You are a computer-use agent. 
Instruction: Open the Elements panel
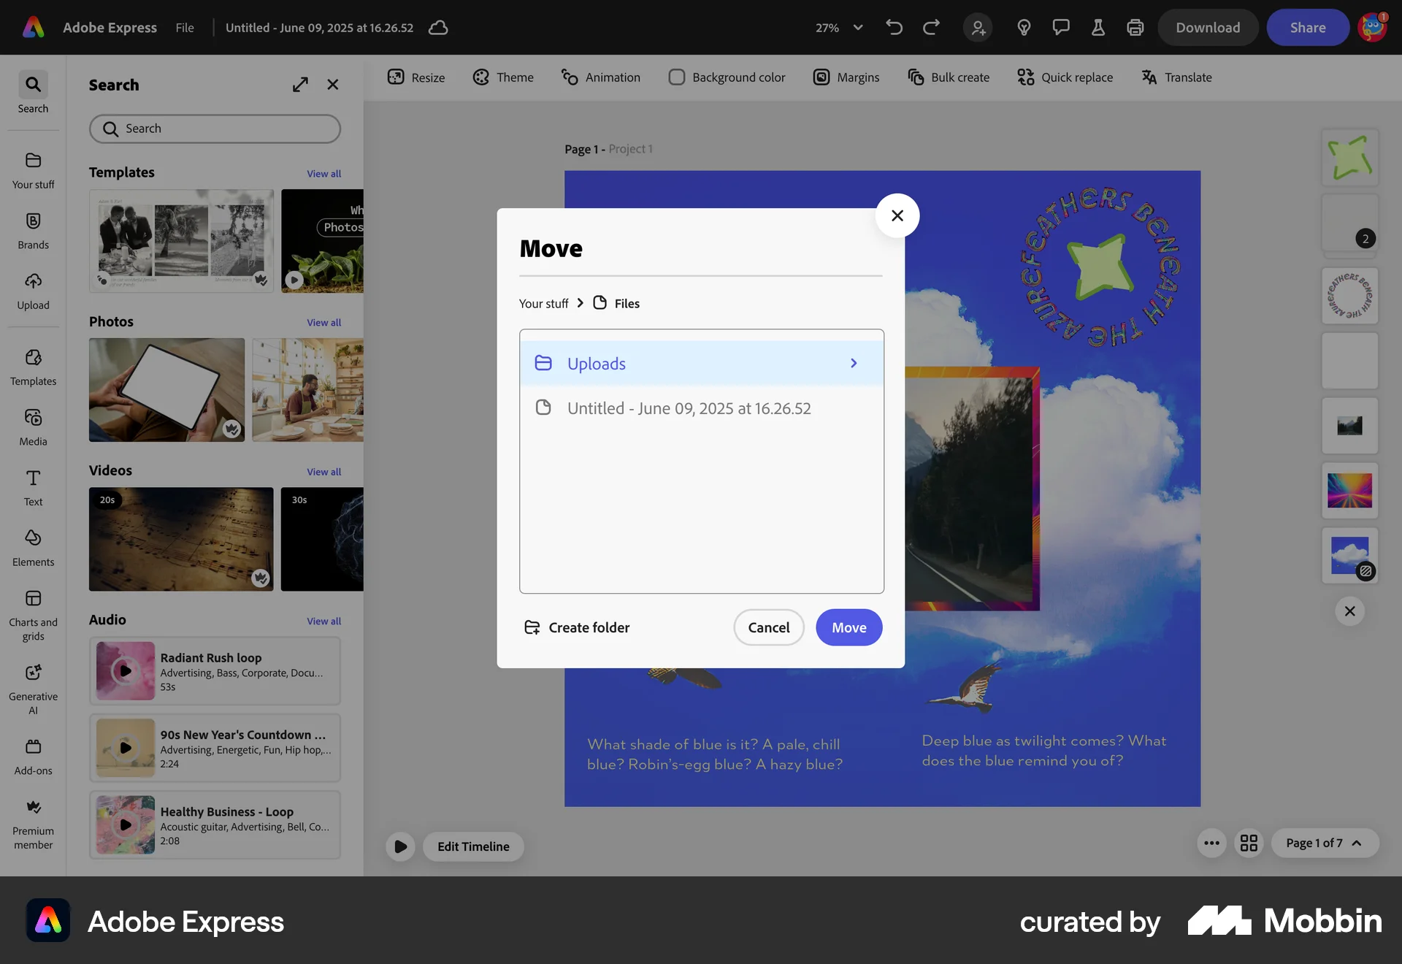pyautogui.click(x=33, y=548)
